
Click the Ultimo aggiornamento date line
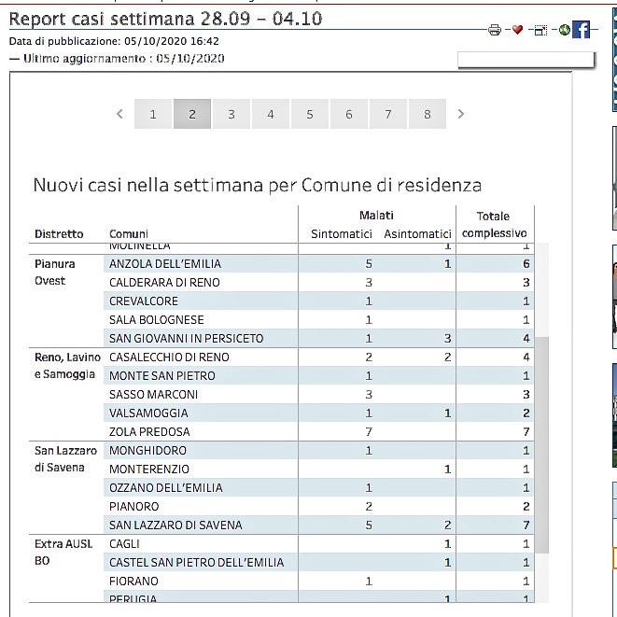click(x=117, y=59)
